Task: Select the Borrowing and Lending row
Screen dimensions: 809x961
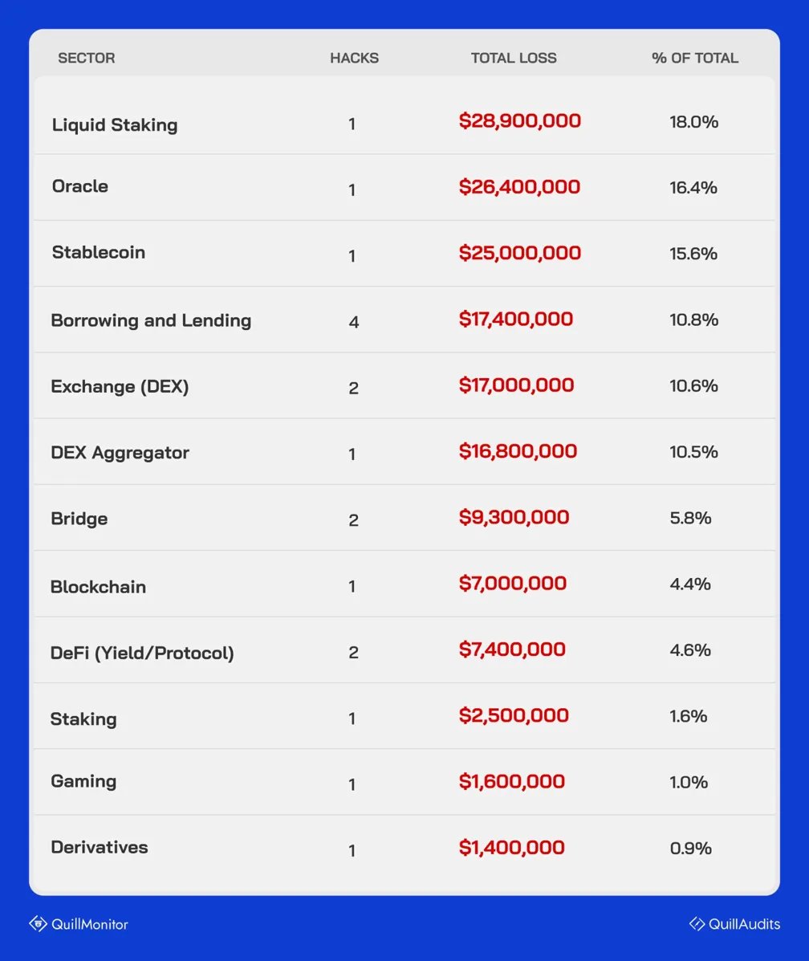Action: click(151, 320)
